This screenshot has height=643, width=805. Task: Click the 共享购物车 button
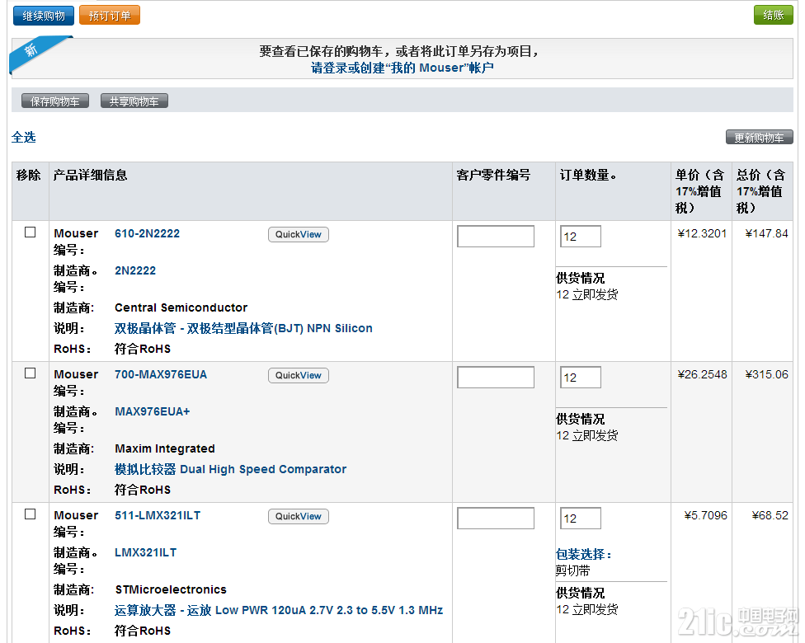click(x=134, y=101)
